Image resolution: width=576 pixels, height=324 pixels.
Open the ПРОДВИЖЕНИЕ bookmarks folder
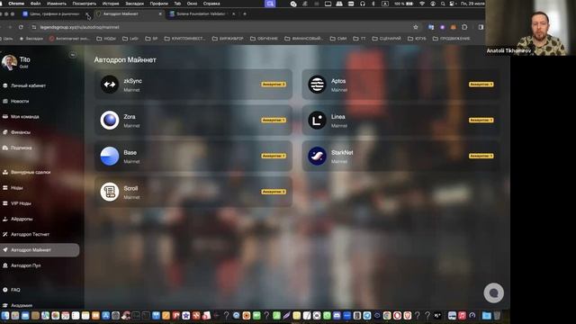[451, 39]
